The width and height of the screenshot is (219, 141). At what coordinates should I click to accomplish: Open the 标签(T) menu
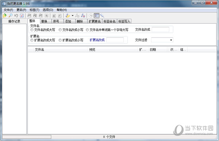tap(34, 10)
